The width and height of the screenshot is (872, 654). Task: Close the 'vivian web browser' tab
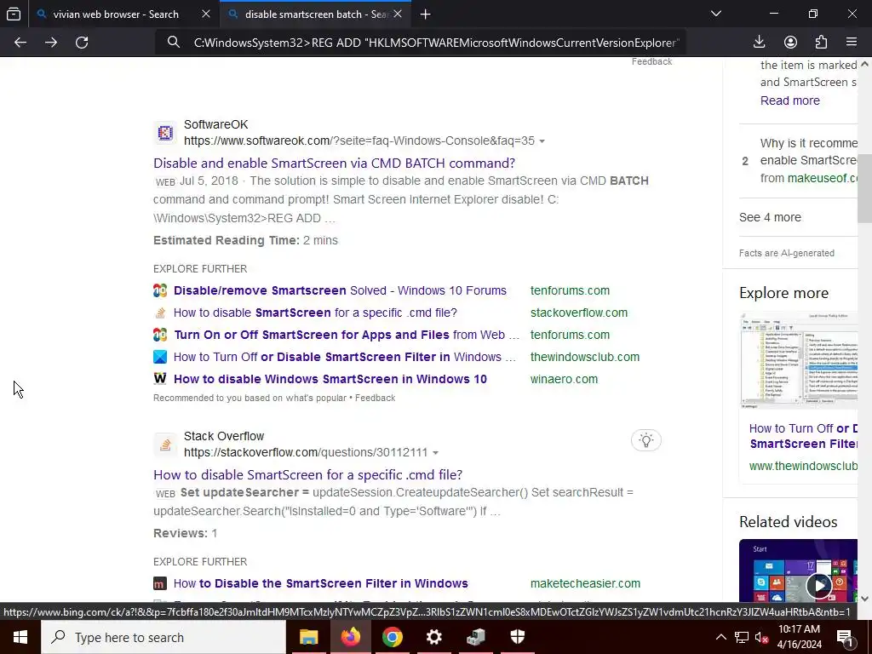[x=206, y=14]
